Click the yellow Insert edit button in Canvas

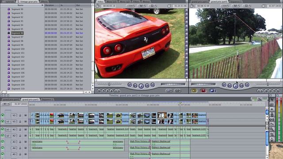(x=194, y=91)
